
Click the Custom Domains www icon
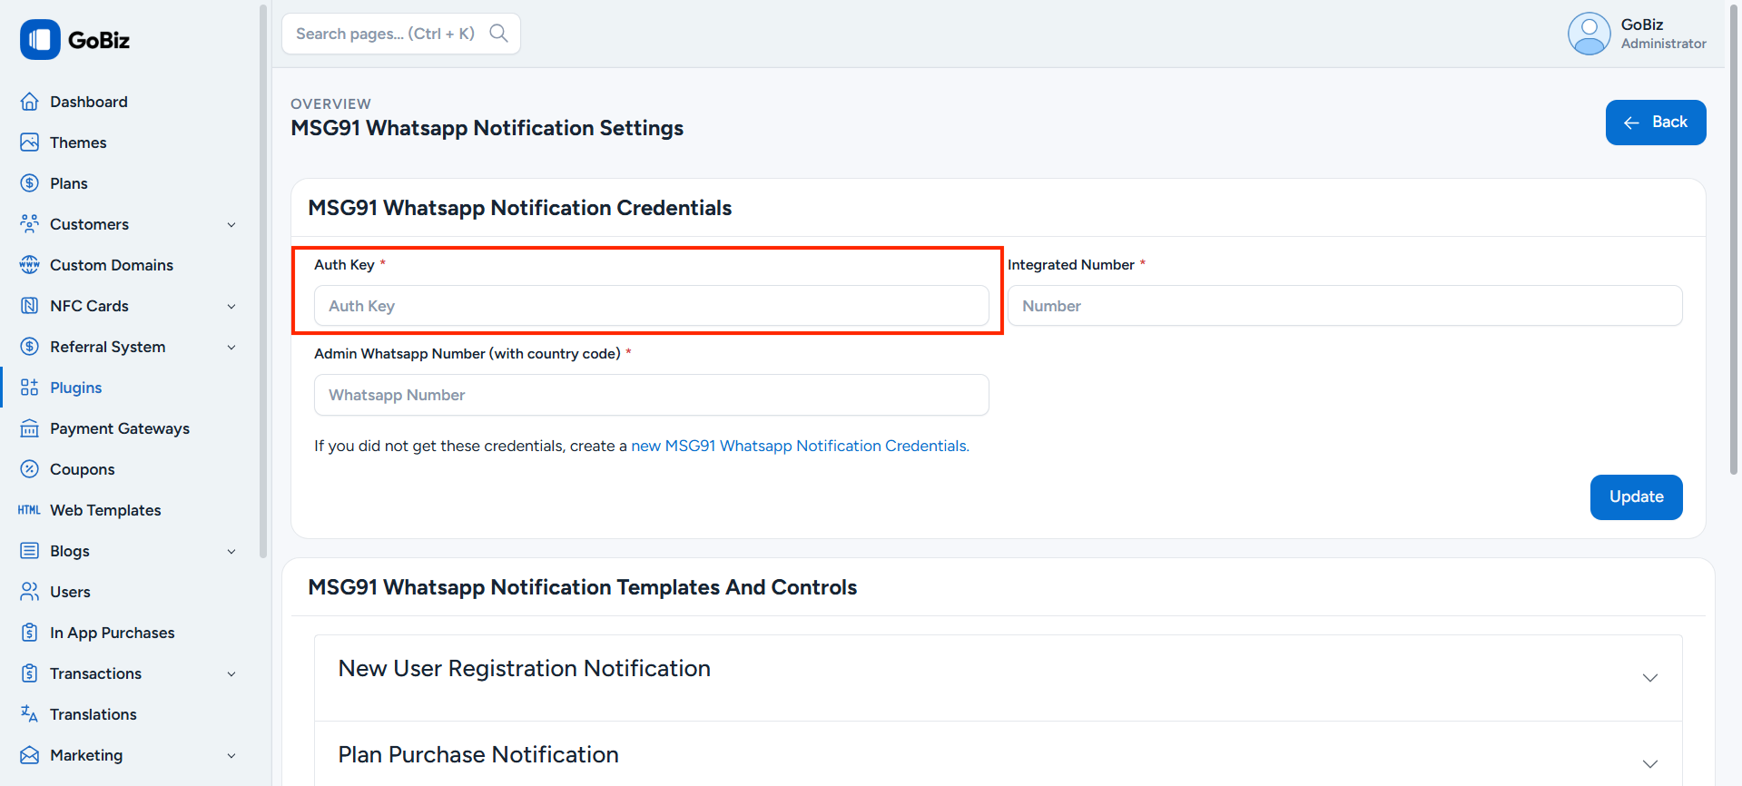(30, 265)
